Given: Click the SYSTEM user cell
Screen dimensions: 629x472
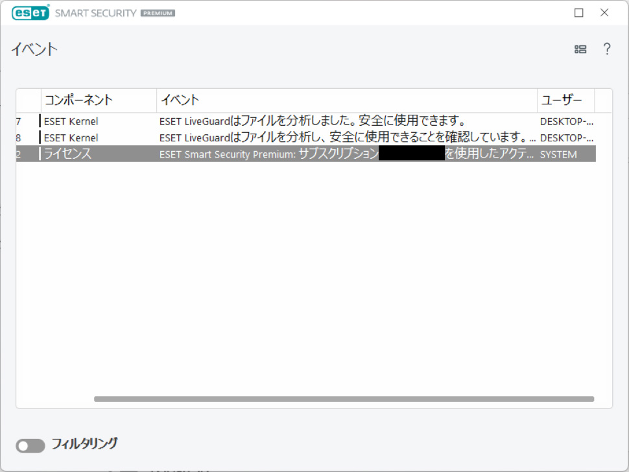Looking at the screenshot, I should tap(558, 154).
